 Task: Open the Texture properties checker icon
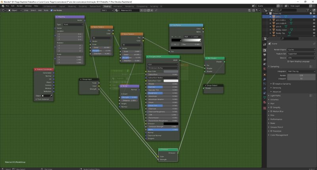pos(265,108)
